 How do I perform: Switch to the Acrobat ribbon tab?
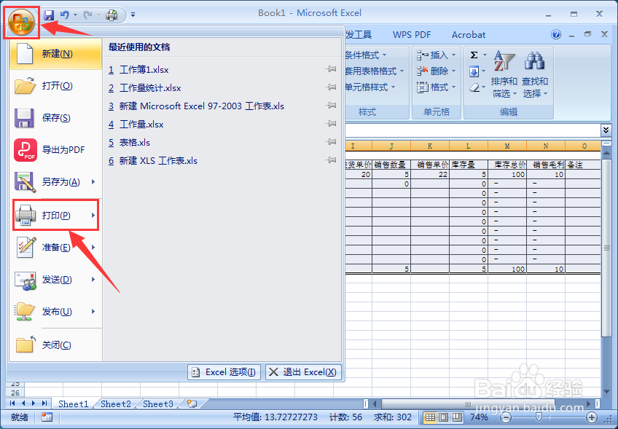(469, 35)
